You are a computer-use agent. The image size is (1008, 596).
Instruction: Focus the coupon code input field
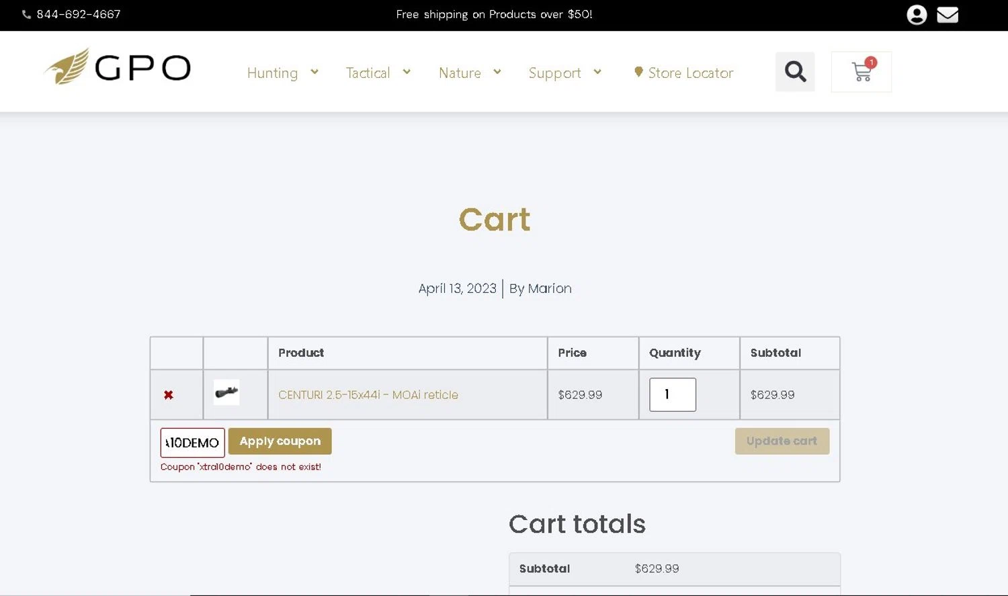[x=193, y=443]
